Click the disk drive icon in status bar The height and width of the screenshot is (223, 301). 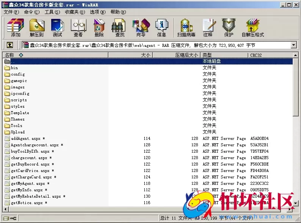[x=6, y=218]
